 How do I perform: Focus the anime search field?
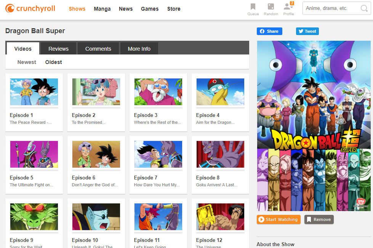(x=332, y=8)
